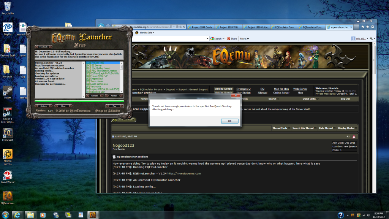Click the Share button on the toolbar
Image resolution: width=389 pixels, height=219 pixels.
pyautogui.click(x=232, y=39)
